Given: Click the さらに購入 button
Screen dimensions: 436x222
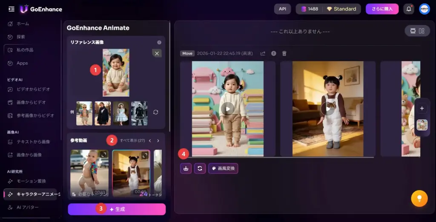Looking at the screenshot, I should click(382, 9).
